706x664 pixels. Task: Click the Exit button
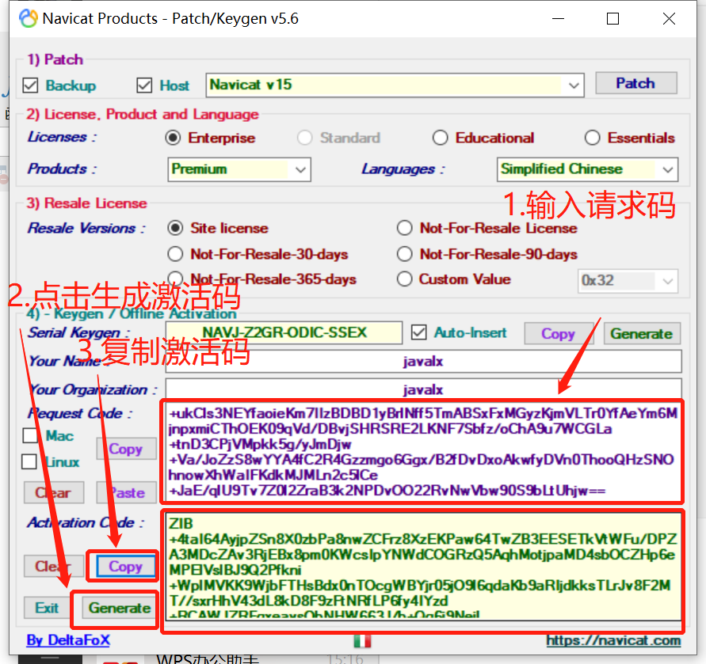click(47, 609)
